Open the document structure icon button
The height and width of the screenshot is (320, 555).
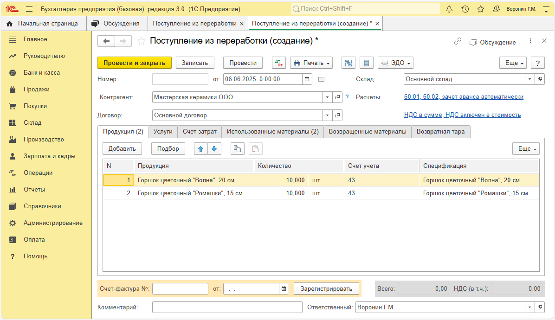pyautogui.click(x=348, y=63)
